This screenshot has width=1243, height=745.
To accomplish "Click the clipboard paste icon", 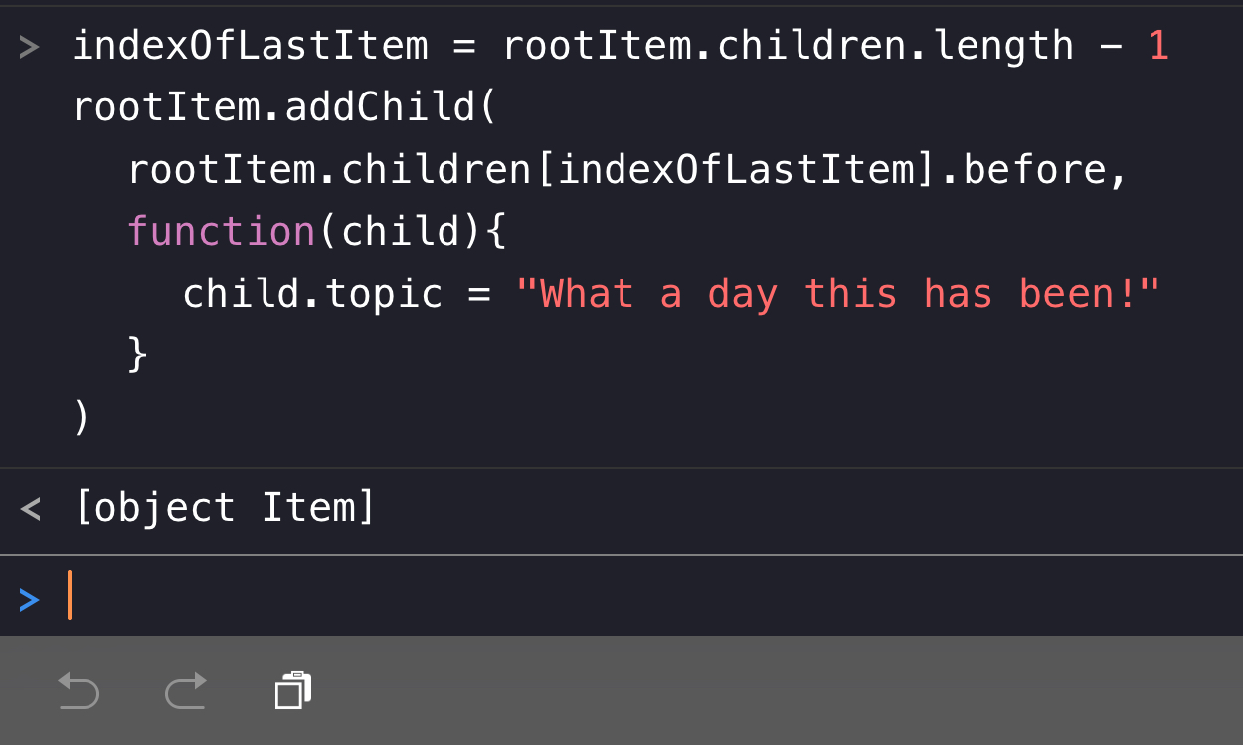I will [x=293, y=689].
